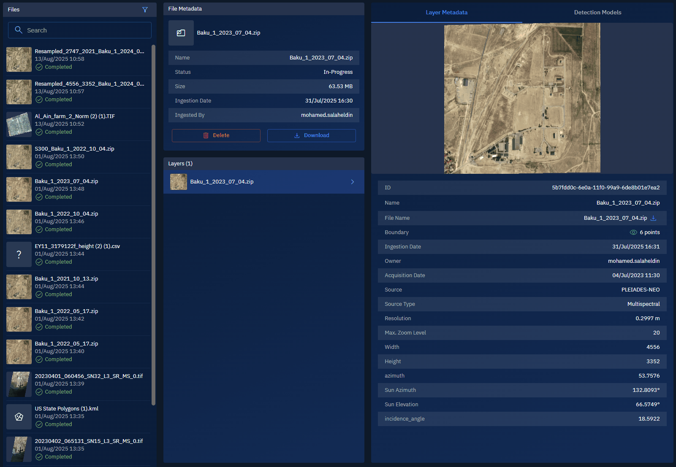
Task: Click Completed check icon under S300_Baku_1_2022_10_04.zip
Action: point(39,165)
